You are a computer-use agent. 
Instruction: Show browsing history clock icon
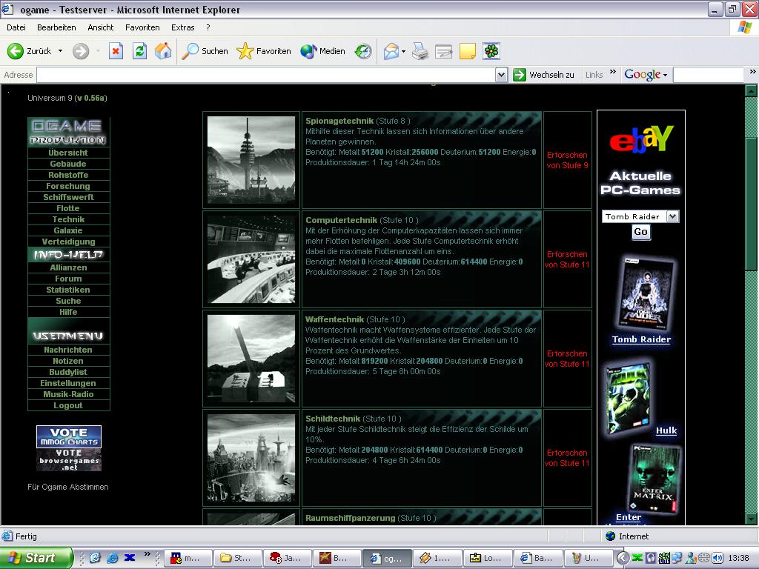coord(363,51)
